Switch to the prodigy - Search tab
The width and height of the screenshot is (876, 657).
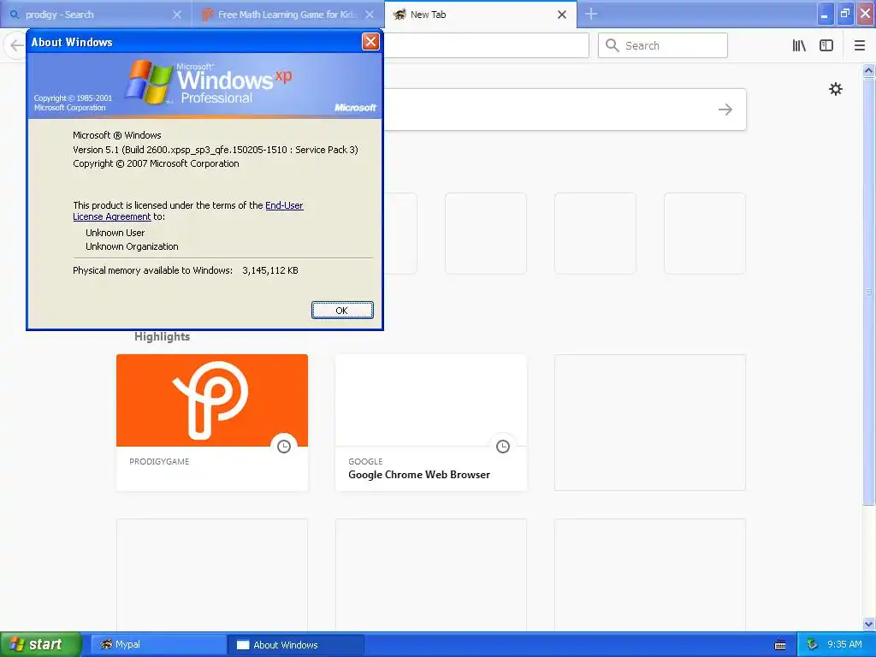(x=96, y=15)
